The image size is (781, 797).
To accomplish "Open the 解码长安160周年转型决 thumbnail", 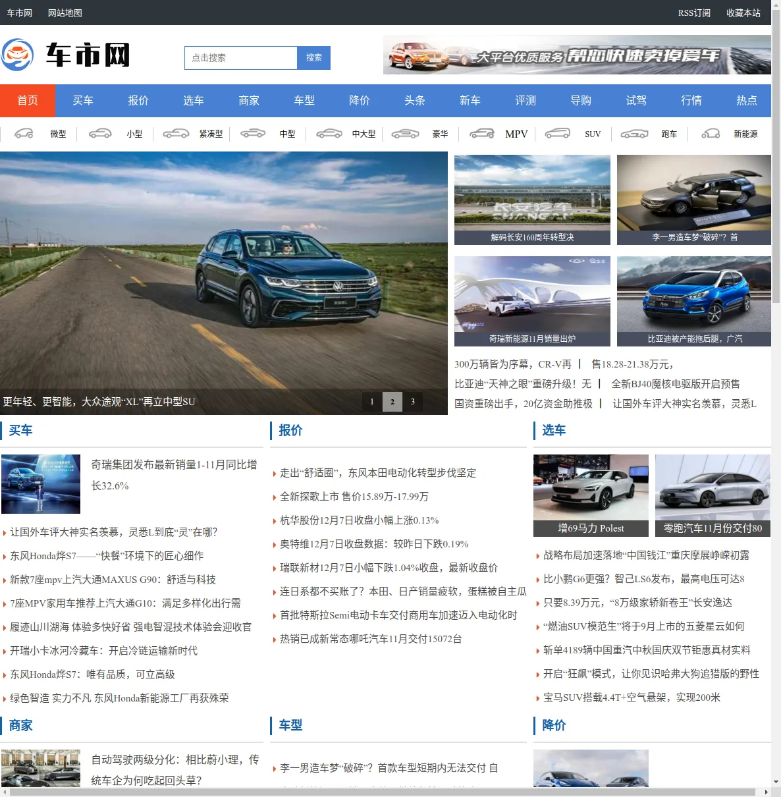I will coord(532,200).
